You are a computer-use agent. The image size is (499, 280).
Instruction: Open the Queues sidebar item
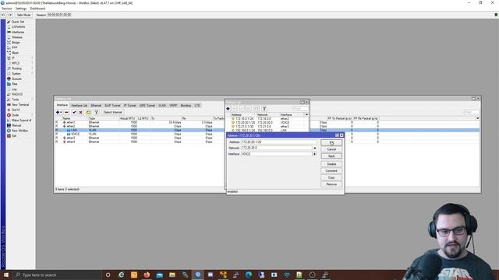[17, 79]
